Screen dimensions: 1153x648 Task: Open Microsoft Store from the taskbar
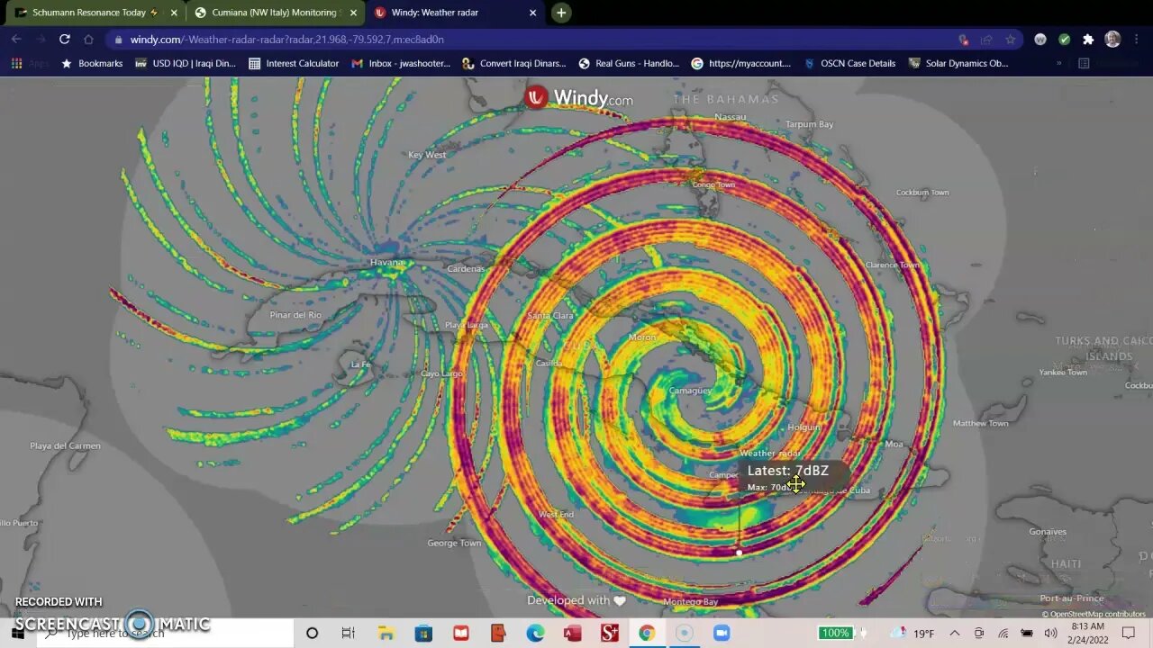[423, 634]
